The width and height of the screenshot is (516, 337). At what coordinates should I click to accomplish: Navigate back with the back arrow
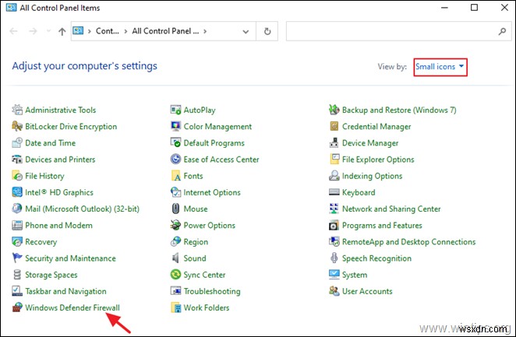click(x=13, y=32)
